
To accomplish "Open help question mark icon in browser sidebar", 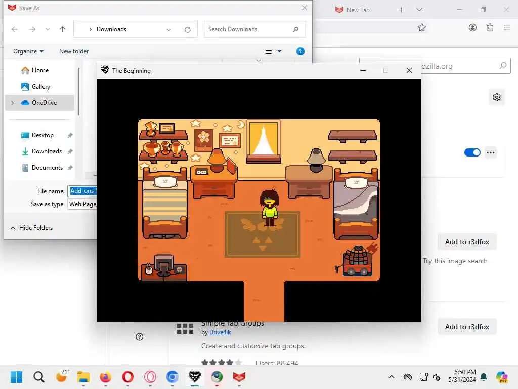I will coord(140,337).
